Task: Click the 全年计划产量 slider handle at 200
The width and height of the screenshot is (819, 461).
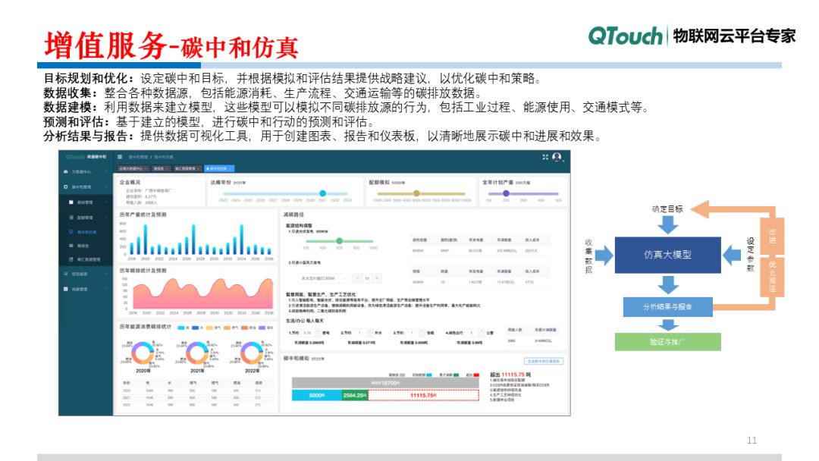Action: [506, 193]
